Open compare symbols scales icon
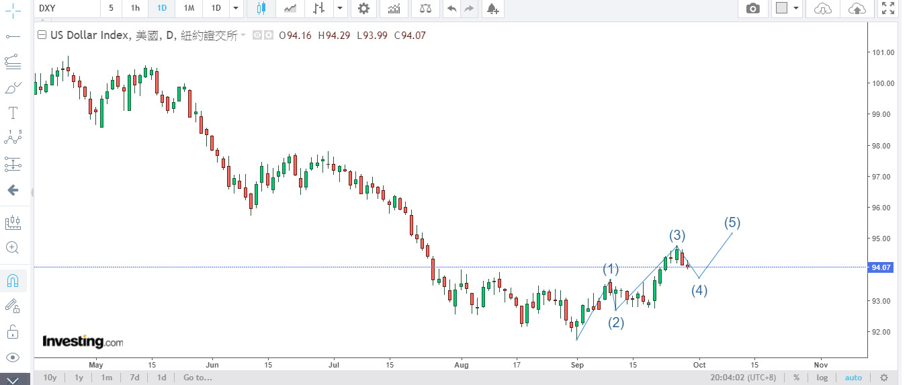913x385 pixels. 426,8
